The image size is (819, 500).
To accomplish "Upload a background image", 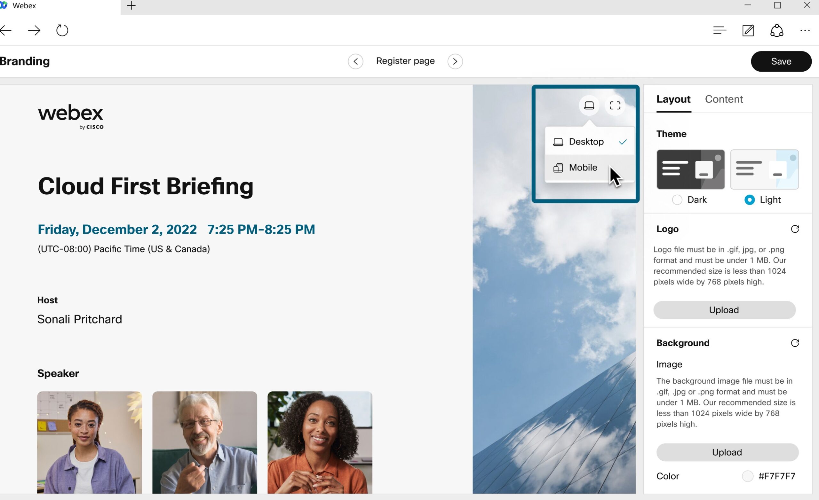I will (x=727, y=452).
